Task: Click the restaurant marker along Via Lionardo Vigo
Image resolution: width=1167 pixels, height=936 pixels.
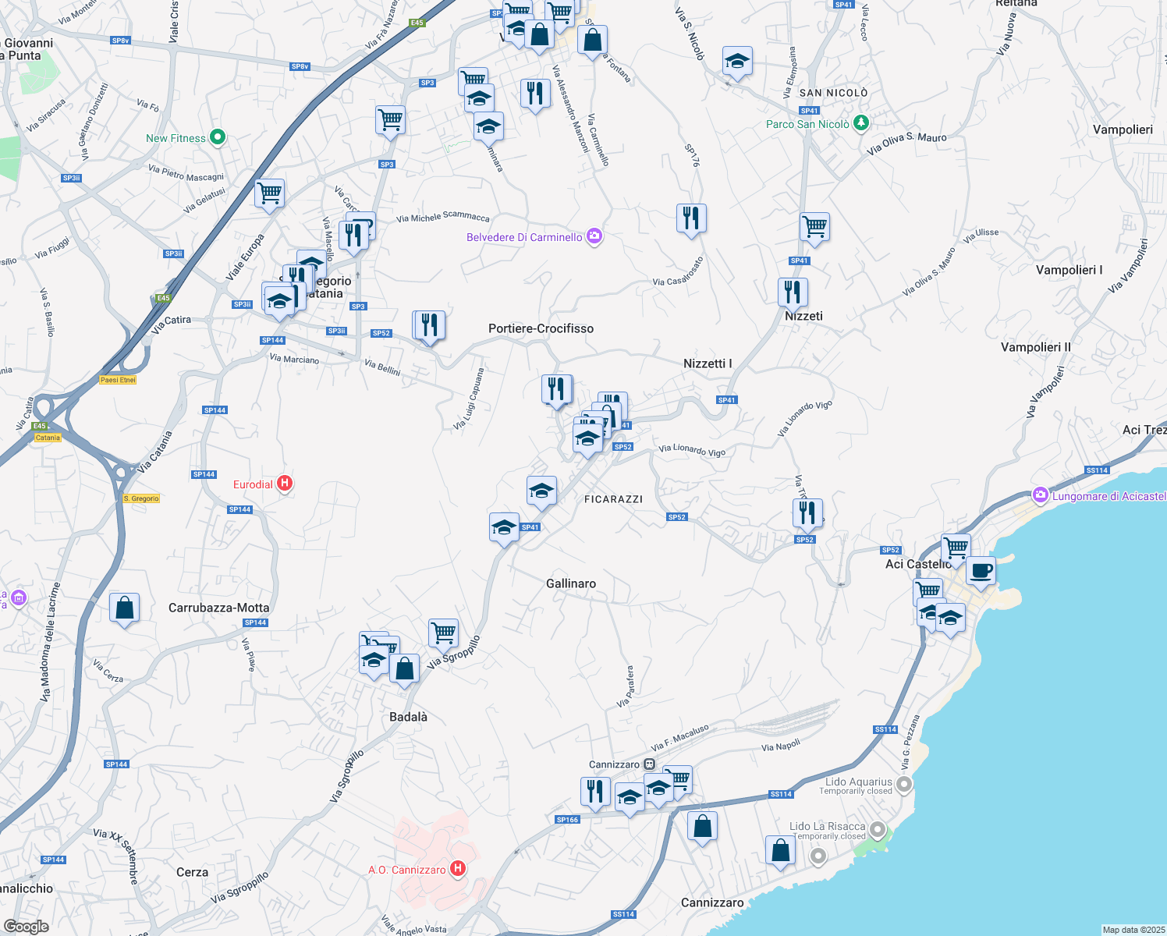Action: tap(808, 511)
